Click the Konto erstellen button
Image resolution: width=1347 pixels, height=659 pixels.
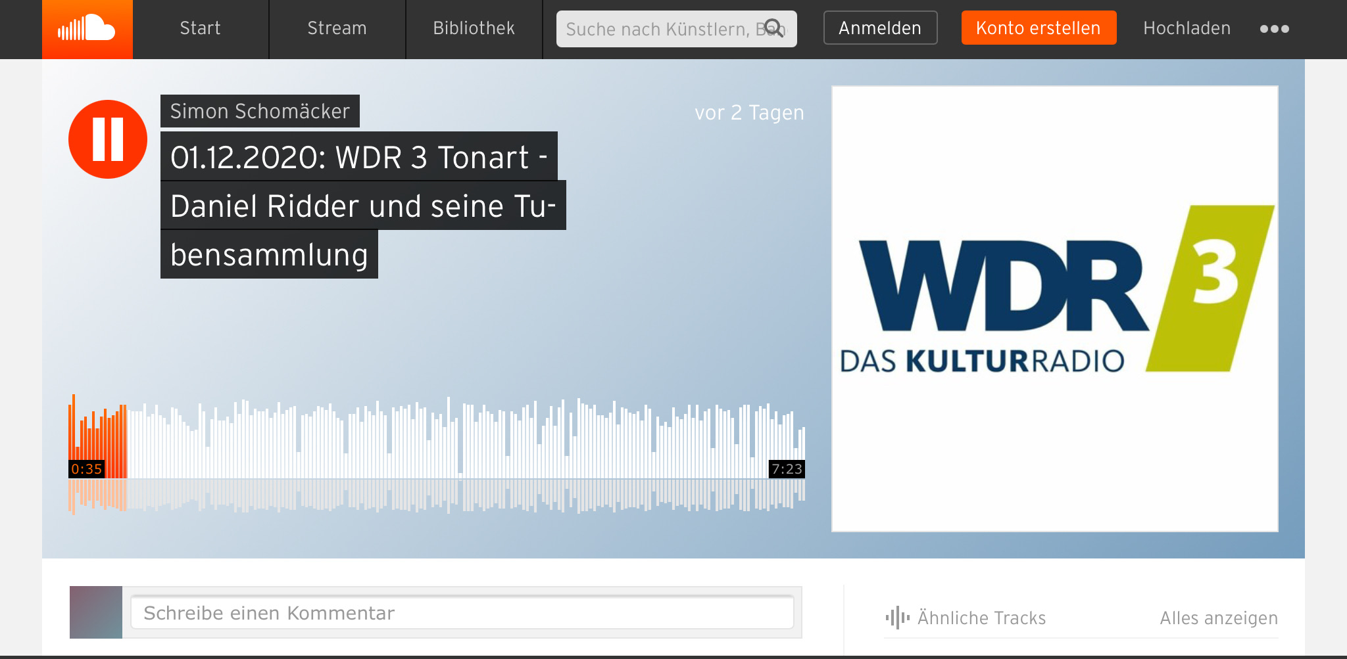1039,28
